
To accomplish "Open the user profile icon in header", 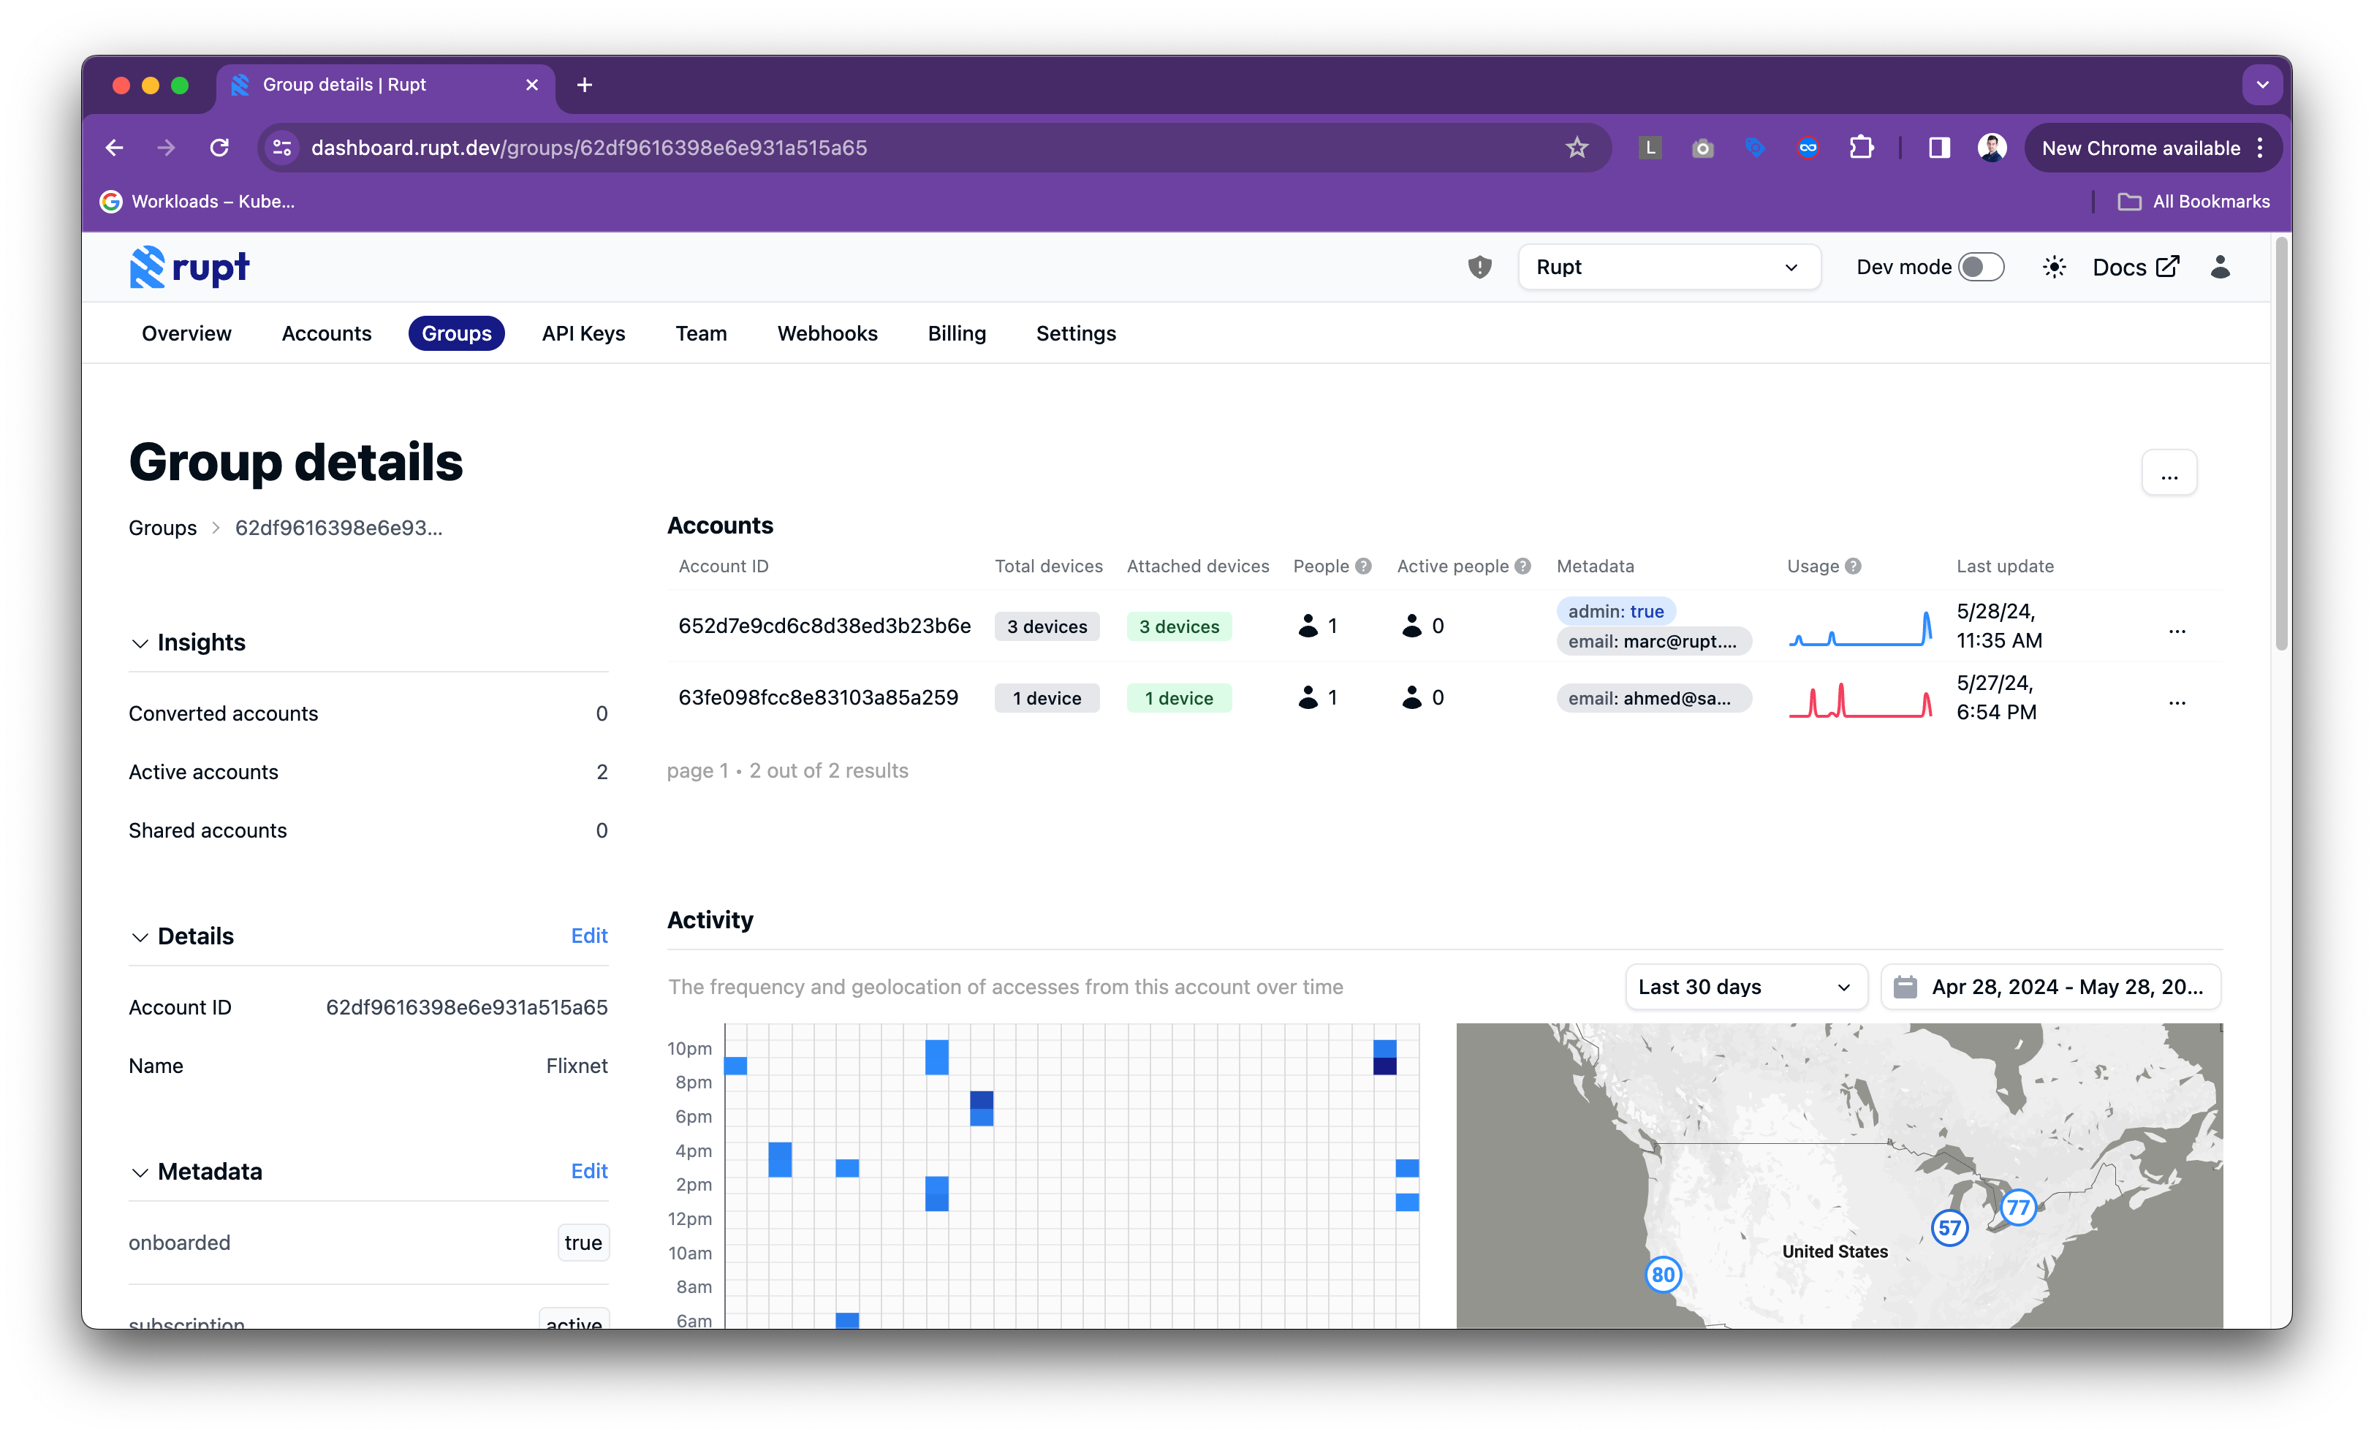I will click(x=2220, y=267).
